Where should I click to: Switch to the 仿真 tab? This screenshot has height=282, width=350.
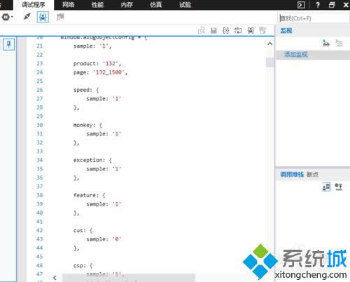click(156, 5)
